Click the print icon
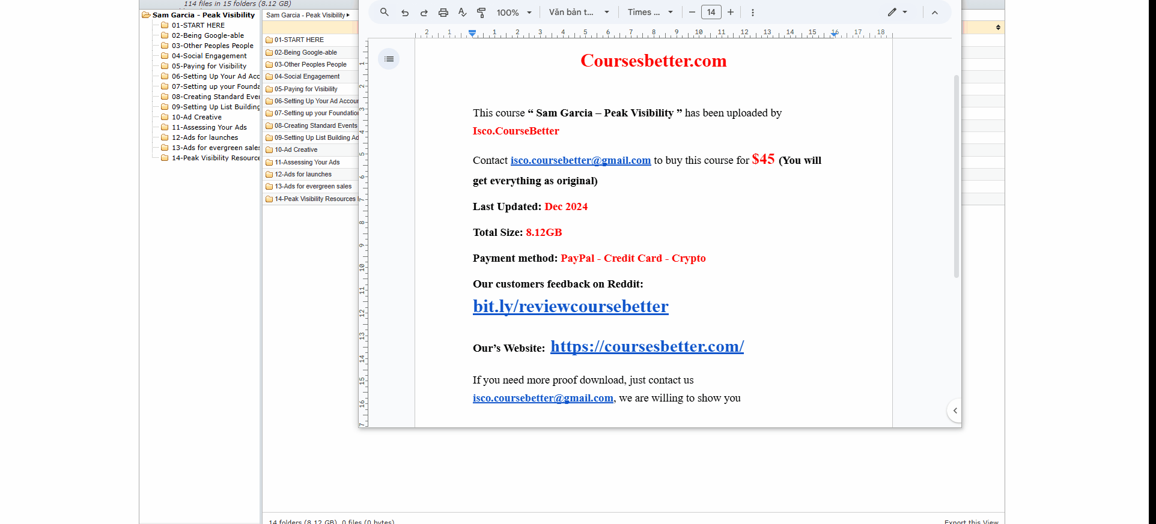The height and width of the screenshot is (524, 1156). (443, 13)
